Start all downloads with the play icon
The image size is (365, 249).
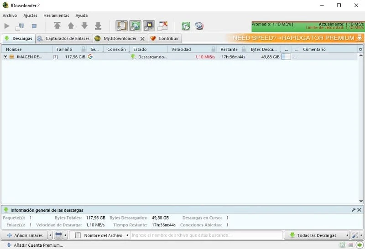(x=7, y=26)
